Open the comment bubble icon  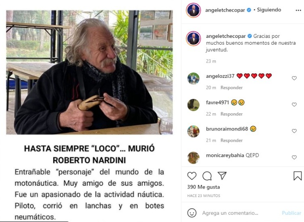point(207,176)
